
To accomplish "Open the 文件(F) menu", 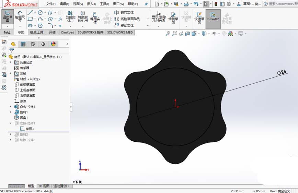I will pos(50,4).
